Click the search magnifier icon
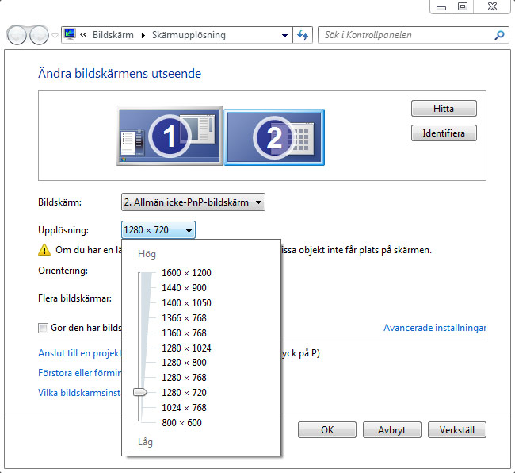515x473 pixels. (499, 36)
